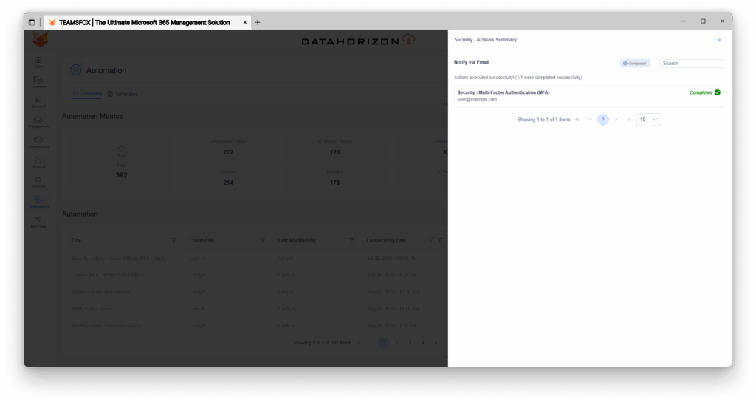Toggle the Completed status filter chip
Viewport: 756px width, 402px height.
(x=635, y=64)
